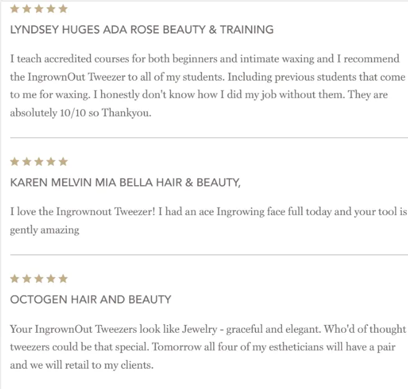
Task: Click divider line below Karen Melvin's review
Action: [209, 255]
